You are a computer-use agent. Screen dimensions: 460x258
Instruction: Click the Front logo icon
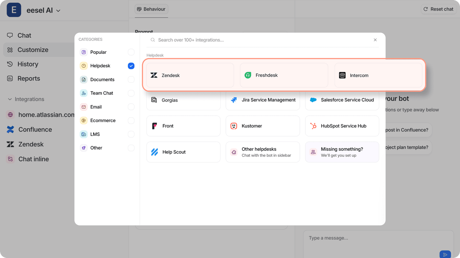(x=154, y=126)
